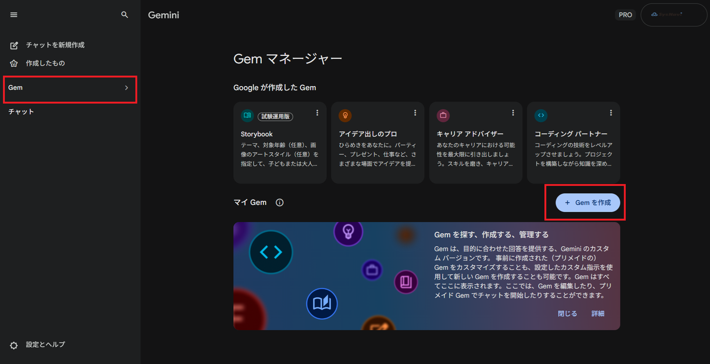Click the コーディング パートナー code icon
The image size is (710, 364).
click(x=541, y=115)
